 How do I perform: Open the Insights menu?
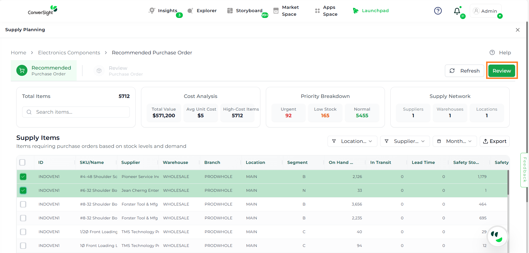[167, 11]
